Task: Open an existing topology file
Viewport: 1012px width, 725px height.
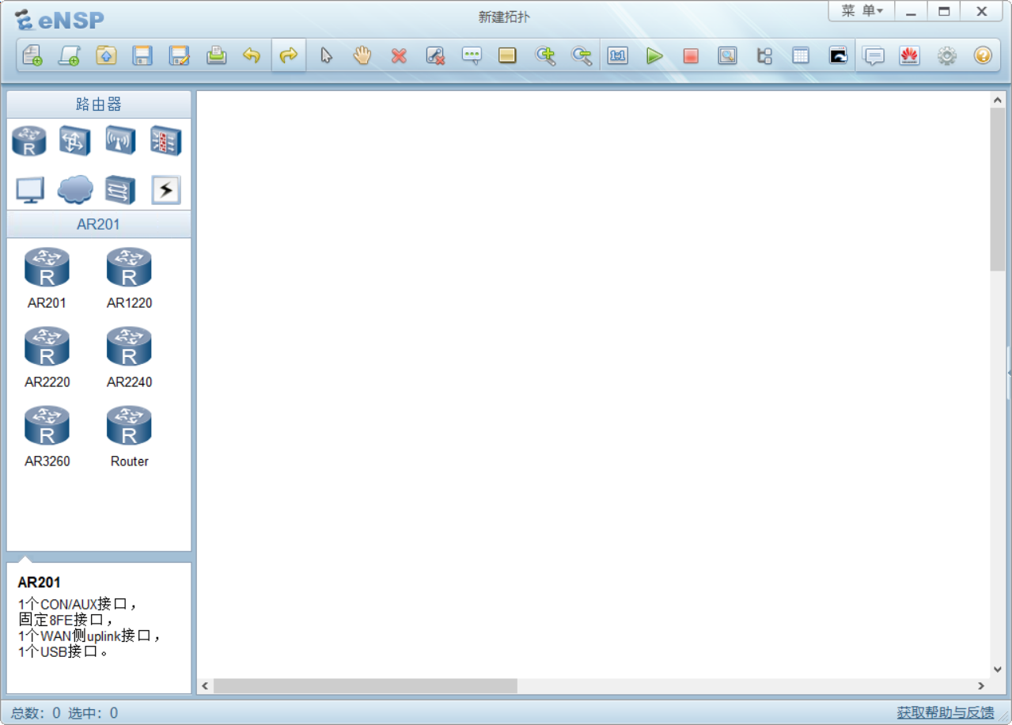Action: [x=106, y=56]
